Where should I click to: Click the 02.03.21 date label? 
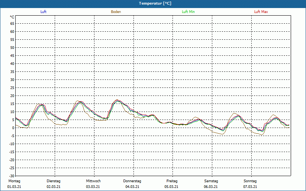[x=54, y=187]
